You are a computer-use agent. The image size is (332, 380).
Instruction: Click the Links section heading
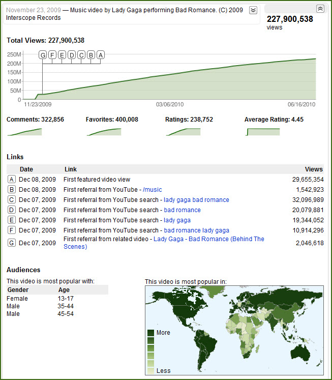coord(15,157)
